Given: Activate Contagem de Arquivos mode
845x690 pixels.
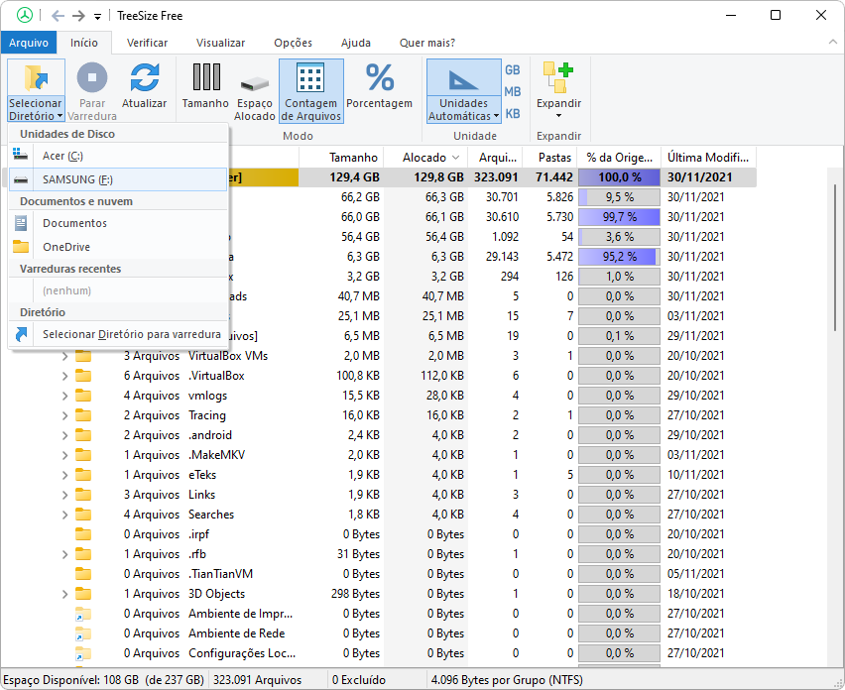Looking at the screenshot, I should [311, 91].
